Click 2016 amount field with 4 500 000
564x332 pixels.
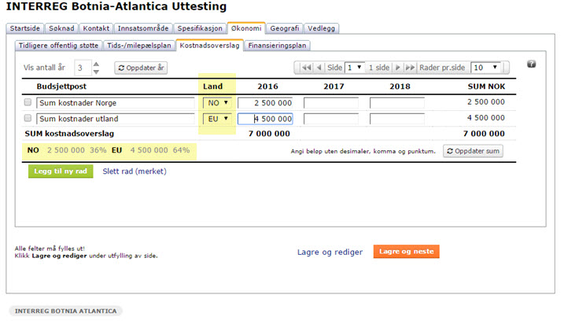(265, 119)
